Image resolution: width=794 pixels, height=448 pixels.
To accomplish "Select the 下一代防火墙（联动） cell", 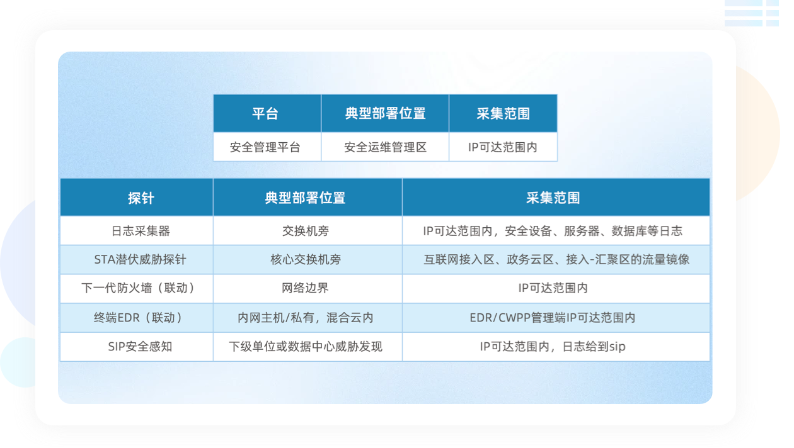I will pos(136,289).
